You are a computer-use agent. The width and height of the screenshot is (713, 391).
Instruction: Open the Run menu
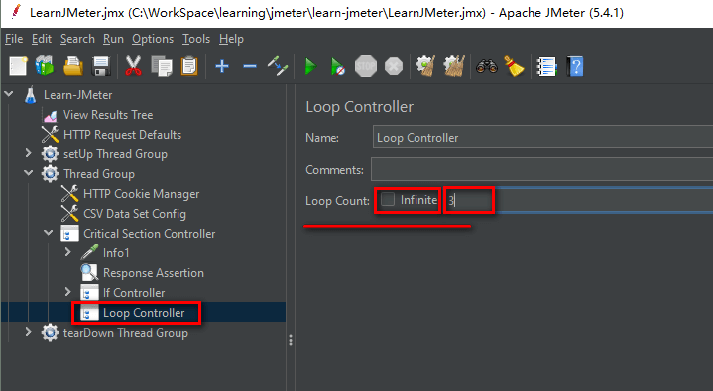pos(113,39)
